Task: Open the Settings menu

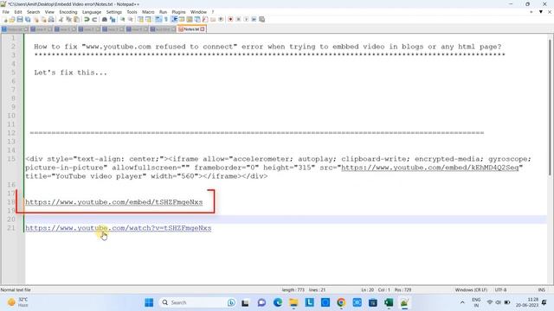Action: click(x=113, y=12)
